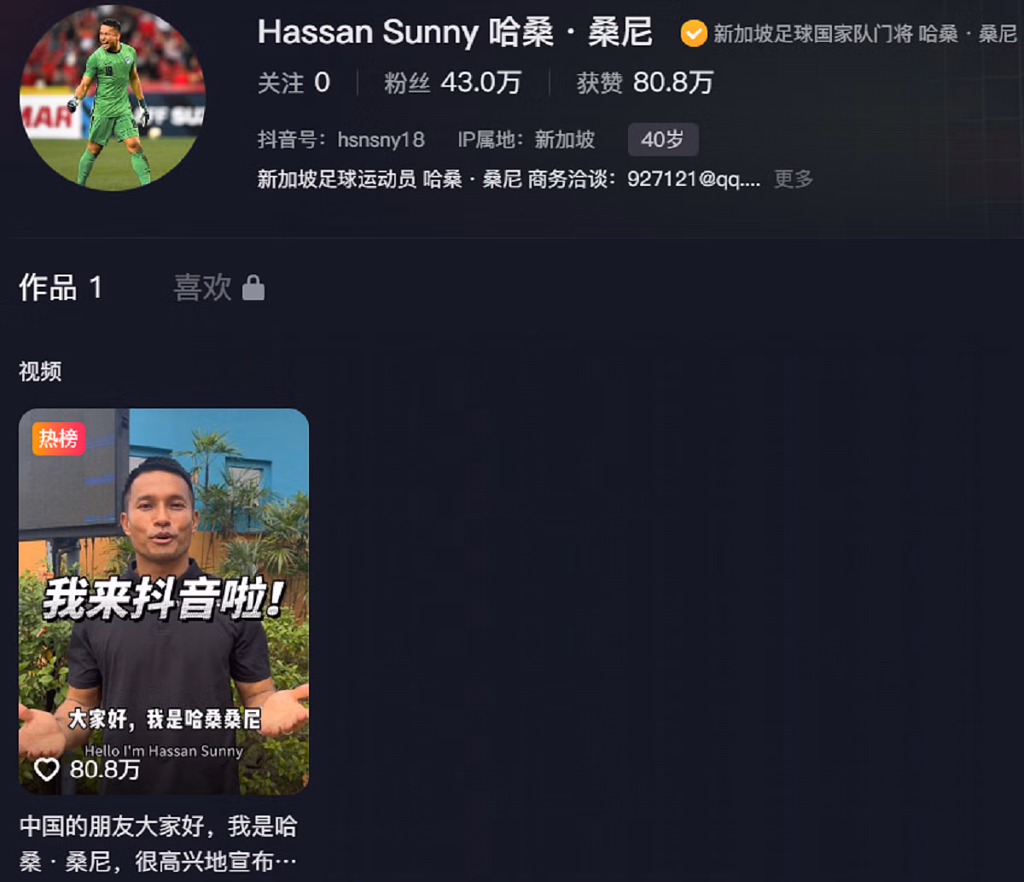
Task: Expand the bio with 更多
Action: point(794,179)
